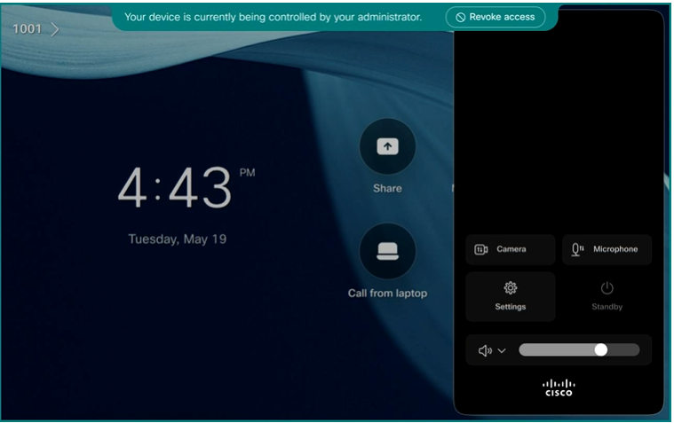The height and width of the screenshot is (423, 674).
Task: Toggle the Camera button
Action: tap(511, 249)
